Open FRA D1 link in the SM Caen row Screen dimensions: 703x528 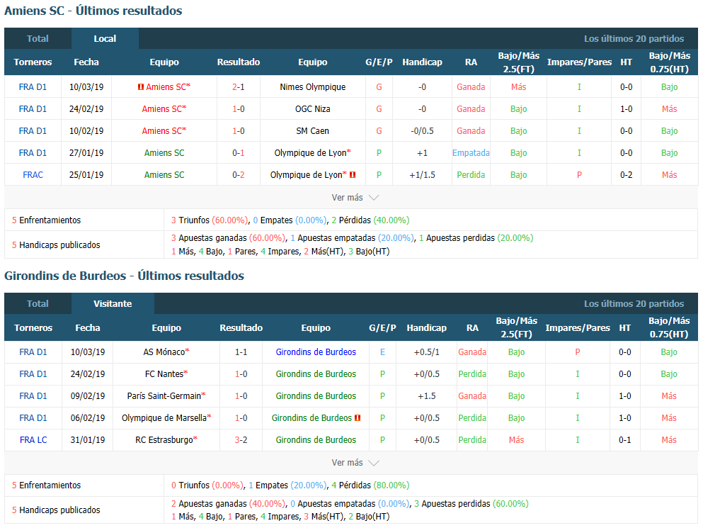tap(33, 131)
